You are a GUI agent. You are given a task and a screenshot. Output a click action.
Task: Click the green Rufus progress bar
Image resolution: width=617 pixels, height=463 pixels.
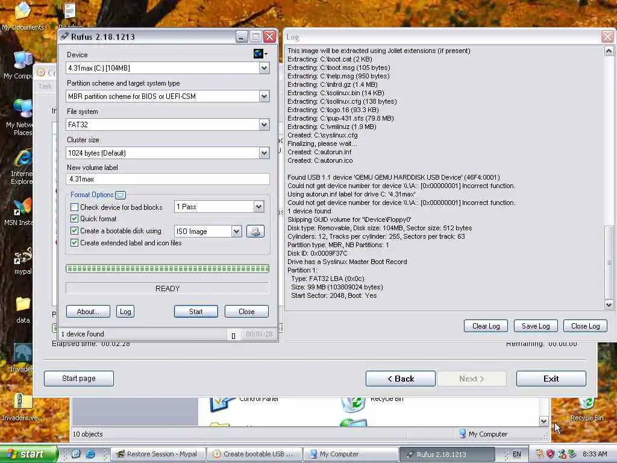tap(168, 268)
